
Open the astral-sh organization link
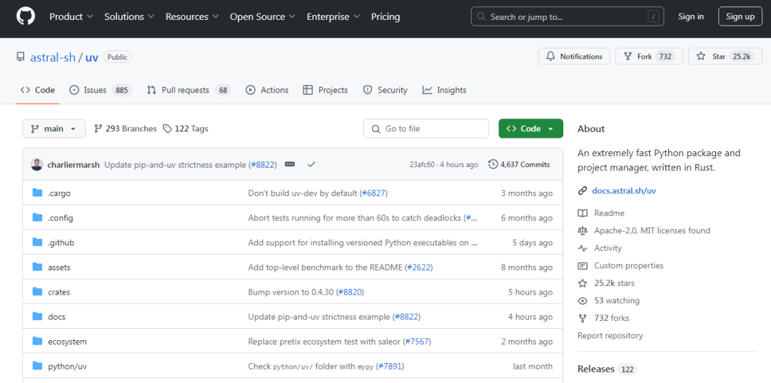tap(53, 57)
